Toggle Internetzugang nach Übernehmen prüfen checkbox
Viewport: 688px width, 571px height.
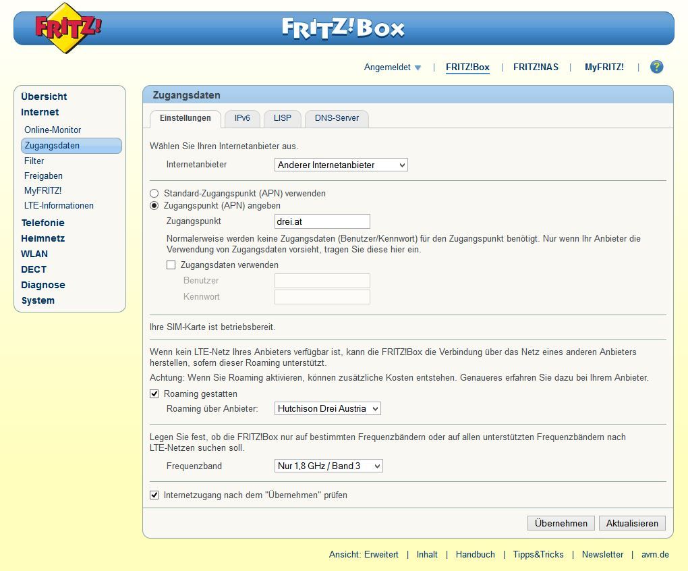coord(154,495)
